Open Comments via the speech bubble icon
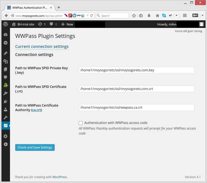This screenshot has width=207, height=183. 6,77
